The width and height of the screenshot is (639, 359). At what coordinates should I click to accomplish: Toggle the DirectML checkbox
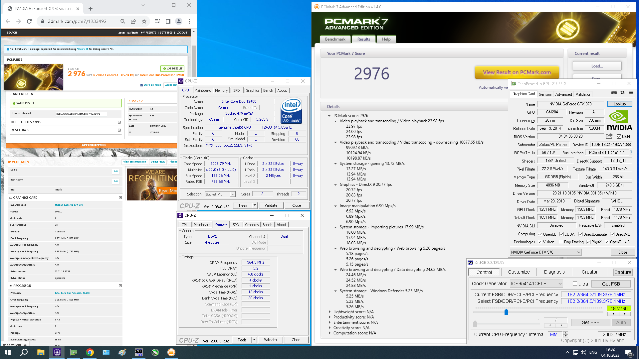coord(612,234)
